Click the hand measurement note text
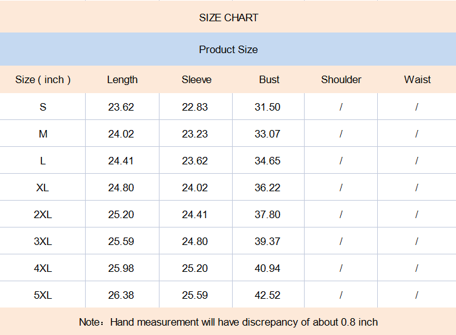Screen dimensions: 456x335 228,322
